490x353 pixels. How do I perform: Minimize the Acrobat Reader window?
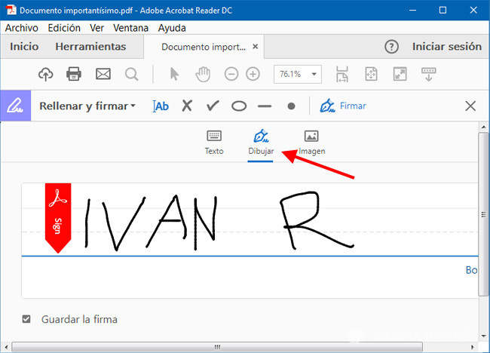[x=413, y=11]
